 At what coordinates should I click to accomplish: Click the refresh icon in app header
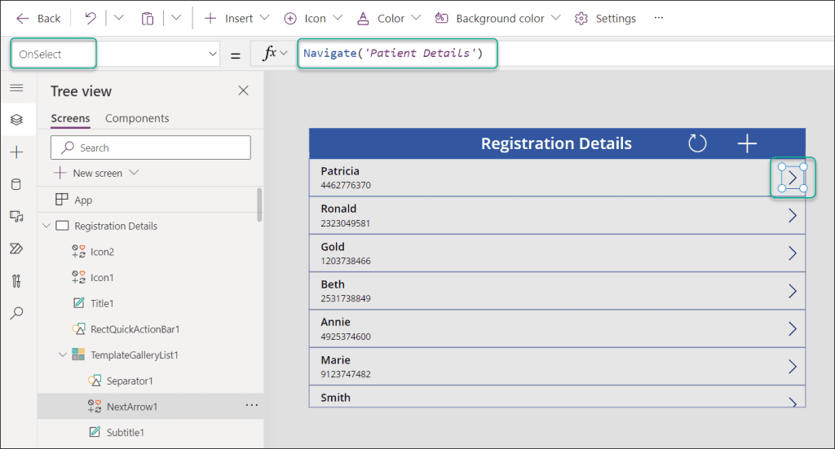(697, 143)
